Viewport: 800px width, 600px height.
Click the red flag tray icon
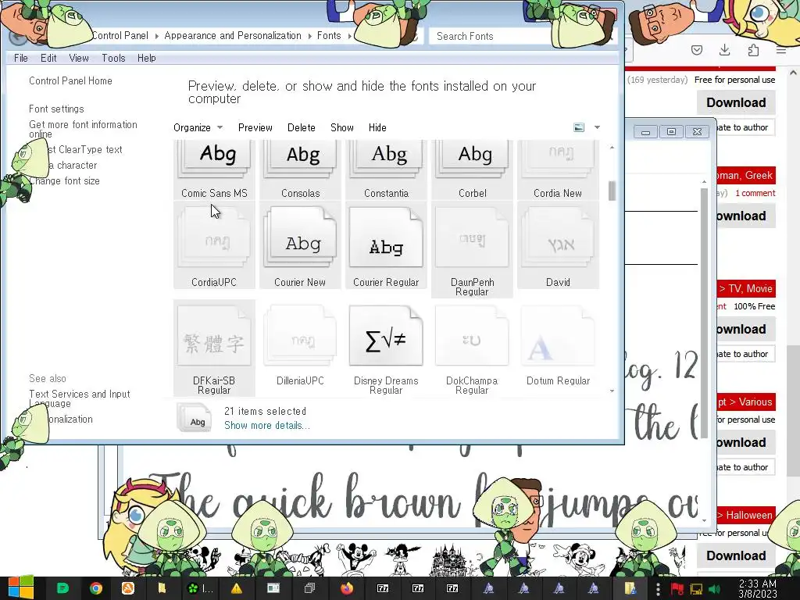(677, 590)
